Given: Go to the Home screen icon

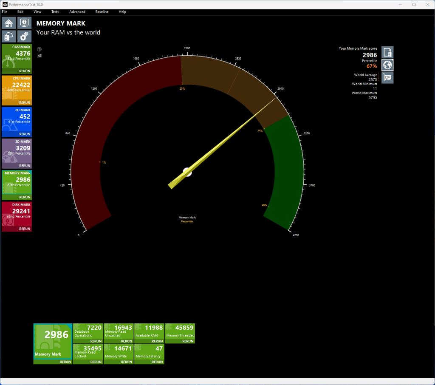Looking at the screenshot, I should click(x=9, y=23).
